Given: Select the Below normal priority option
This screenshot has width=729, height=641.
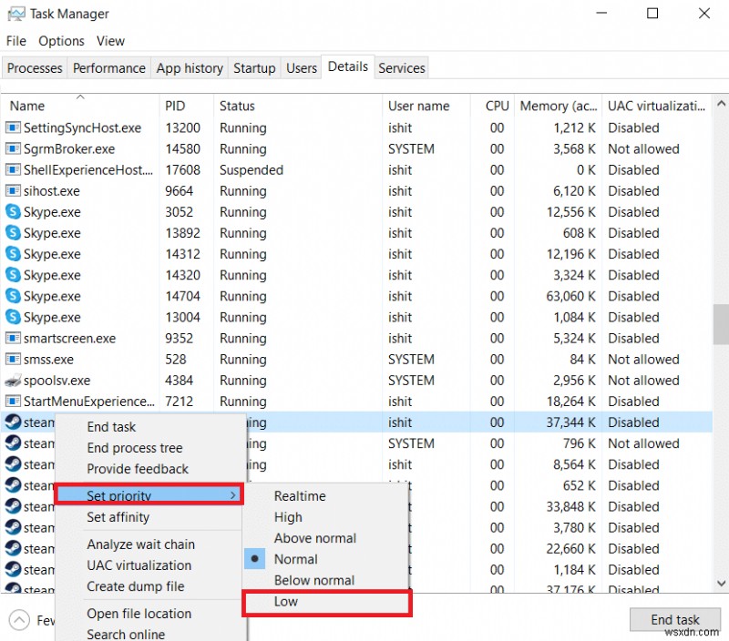Looking at the screenshot, I should [x=313, y=580].
